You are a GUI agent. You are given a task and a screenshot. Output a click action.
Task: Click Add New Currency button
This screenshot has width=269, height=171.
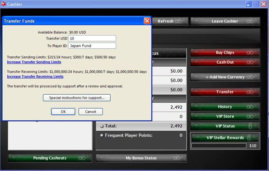click(x=225, y=77)
